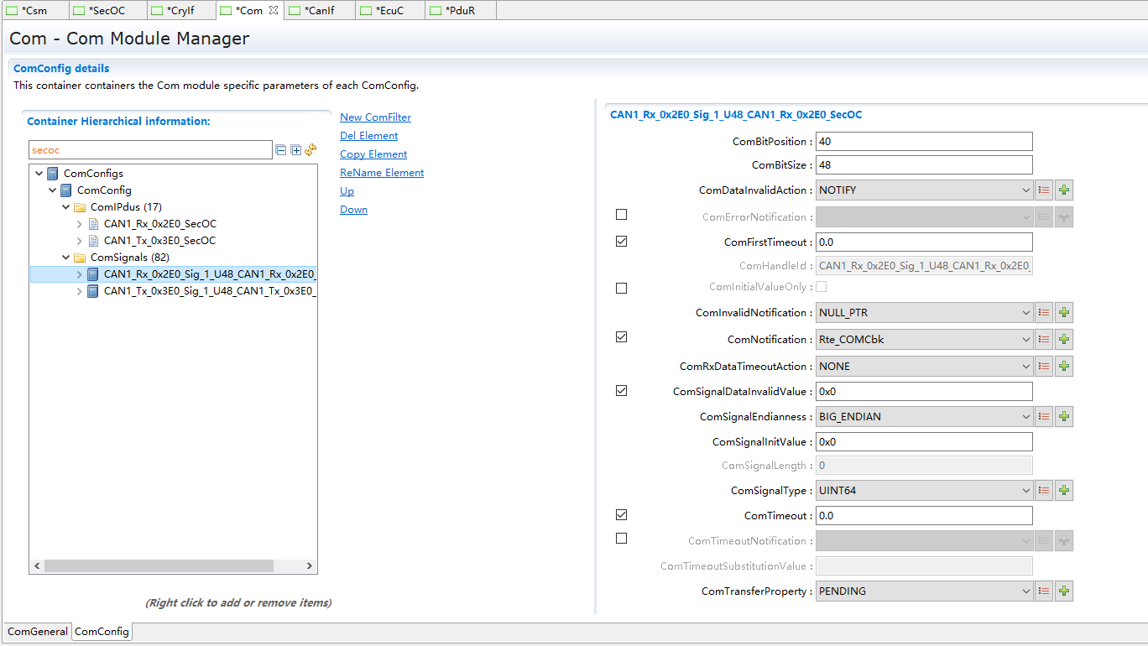The width and height of the screenshot is (1148, 646).
Task: Click the list icon next to ComNotification
Action: [x=1044, y=340]
